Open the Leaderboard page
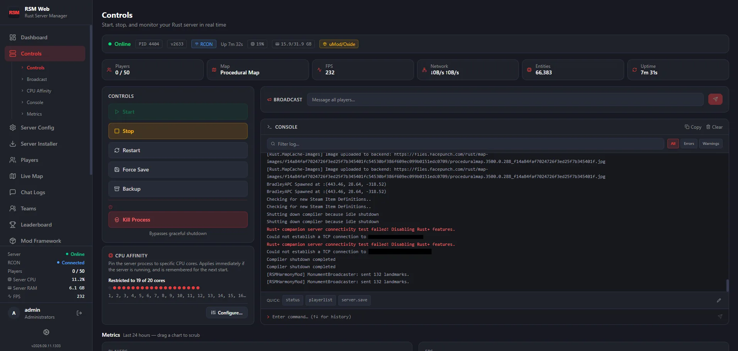738x351 pixels. [x=45, y=225]
